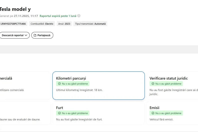The image size is (198, 132).
Task: Select the Furt card title
Action: (59, 108)
